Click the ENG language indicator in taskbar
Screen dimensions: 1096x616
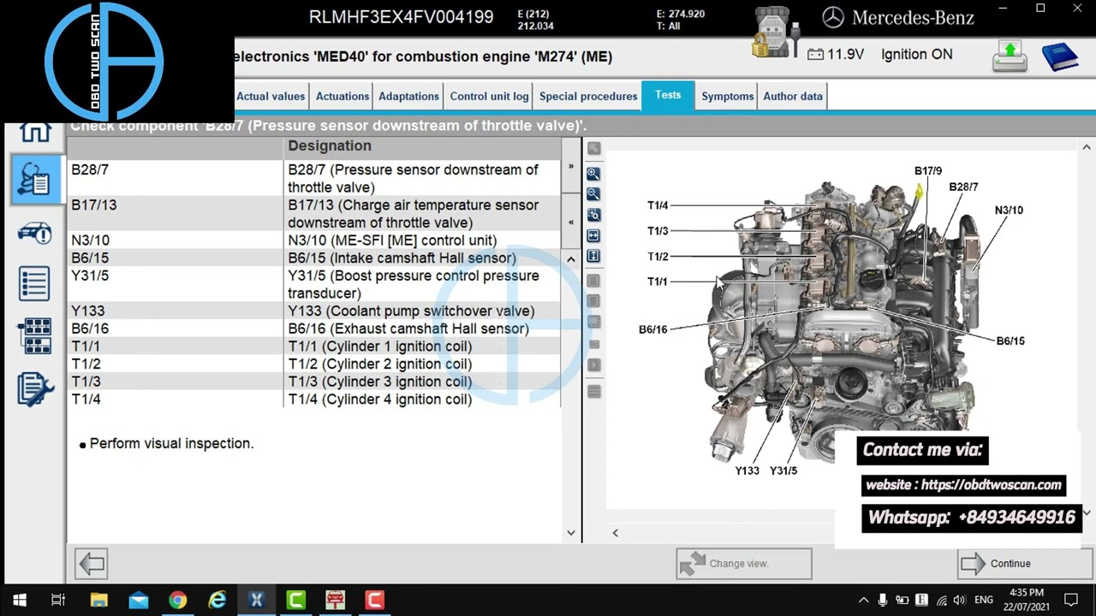[984, 601]
